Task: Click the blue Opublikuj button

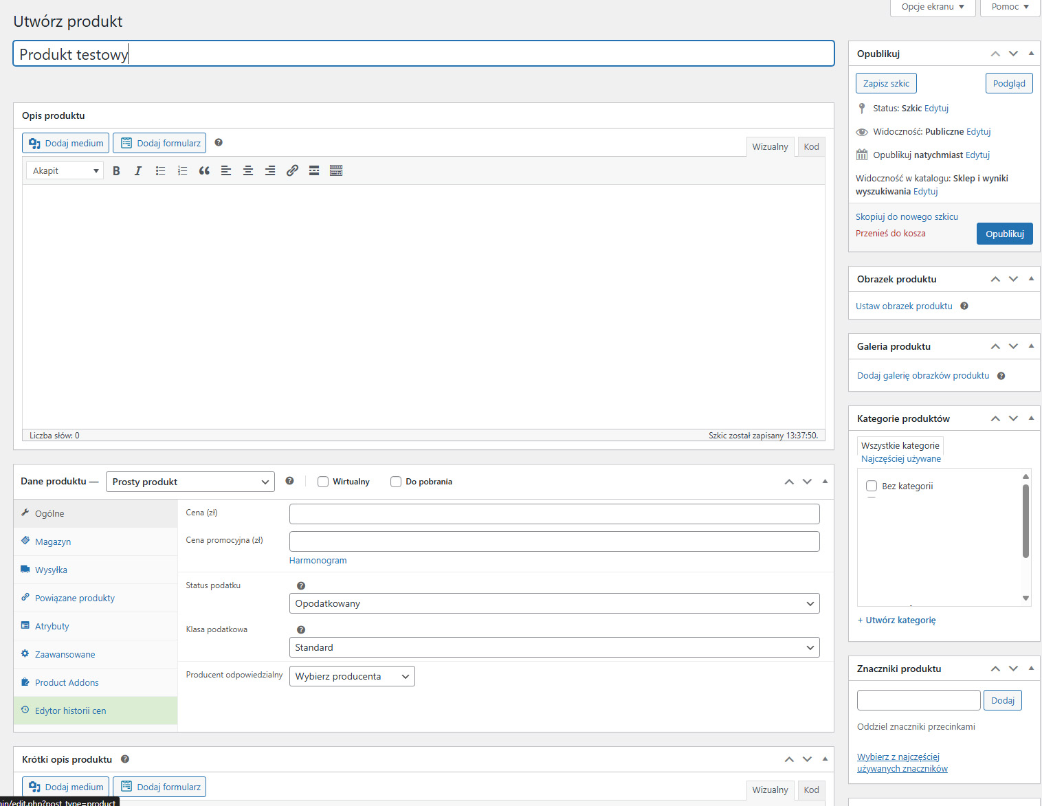Action: (1004, 234)
